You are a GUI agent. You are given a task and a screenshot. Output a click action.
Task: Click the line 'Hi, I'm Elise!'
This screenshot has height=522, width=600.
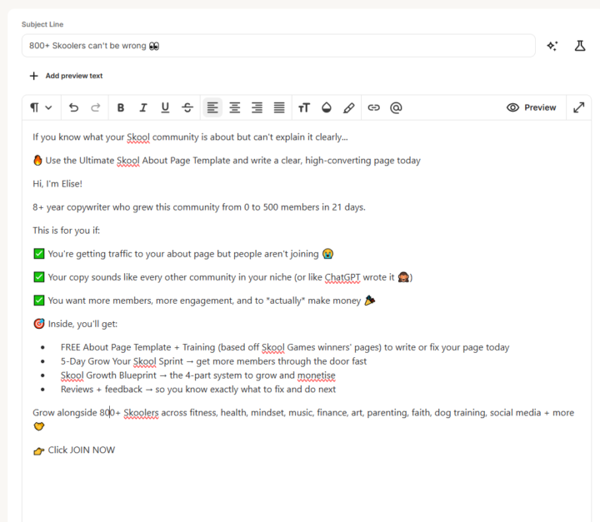pyautogui.click(x=57, y=184)
